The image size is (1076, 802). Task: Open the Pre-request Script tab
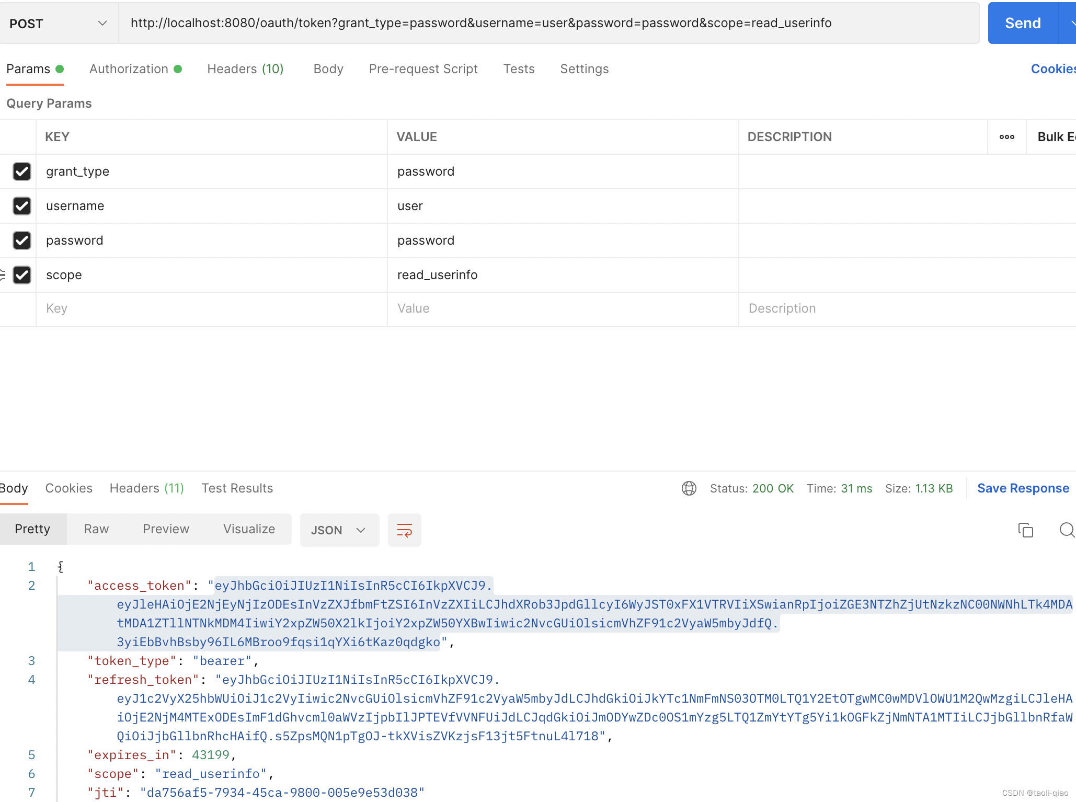423,69
